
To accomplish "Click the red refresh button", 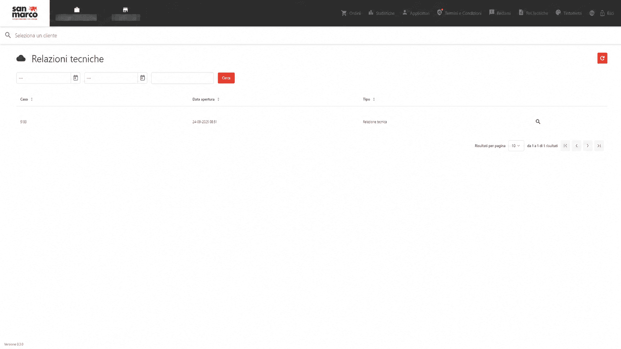I will coord(602,58).
